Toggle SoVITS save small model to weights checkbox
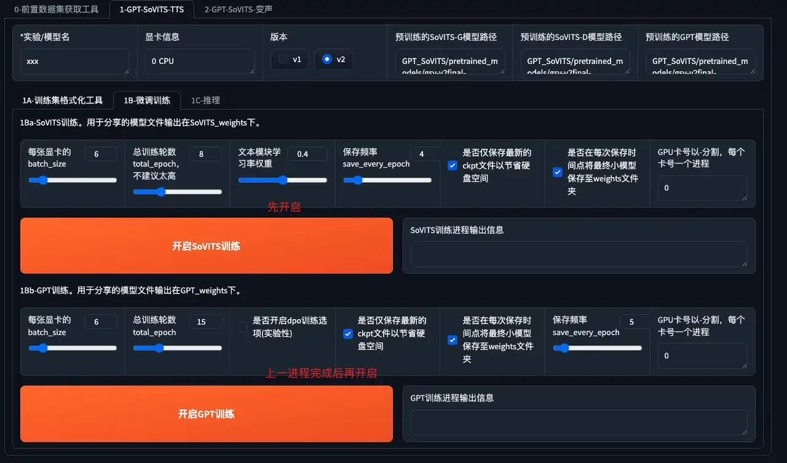Image resolution: width=787 pixels, height=463 pixels. pyautogui.click(x=557, y=172)
